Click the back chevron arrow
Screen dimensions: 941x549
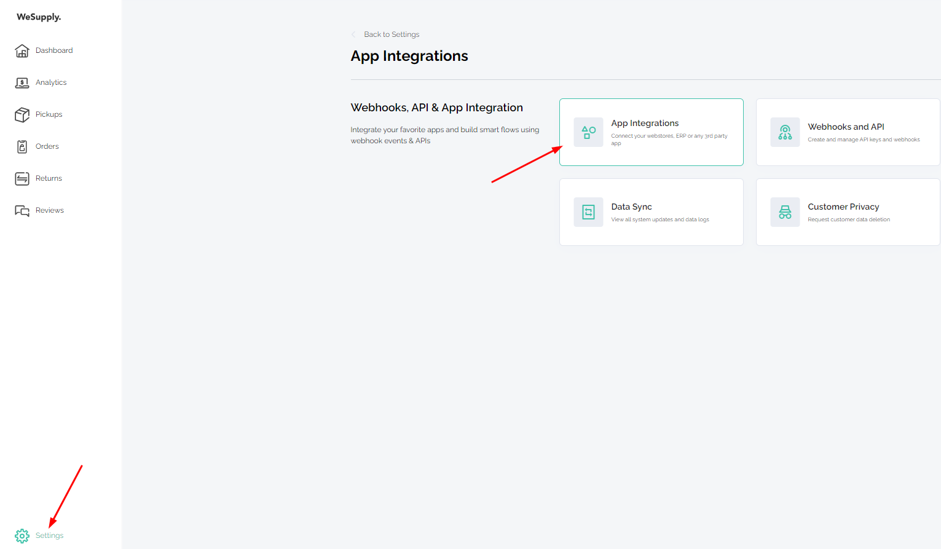pyautogui.click(x=353, y=34)
